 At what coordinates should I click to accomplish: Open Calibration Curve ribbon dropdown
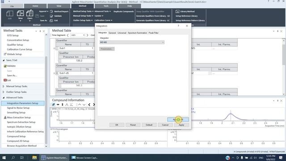click(x=103, y=20)
